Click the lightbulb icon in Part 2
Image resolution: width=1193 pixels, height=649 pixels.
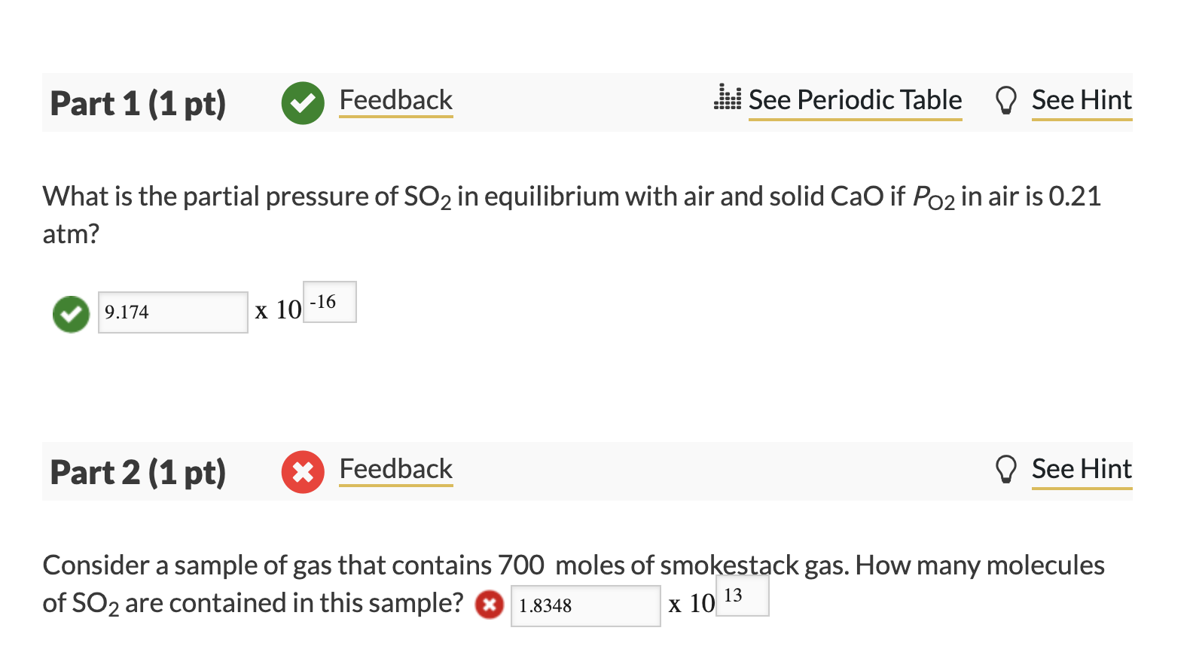(1005, 469)
